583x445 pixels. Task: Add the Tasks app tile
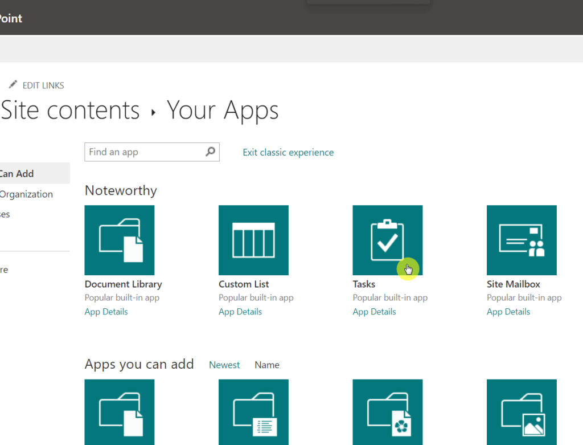click(387, 240)
